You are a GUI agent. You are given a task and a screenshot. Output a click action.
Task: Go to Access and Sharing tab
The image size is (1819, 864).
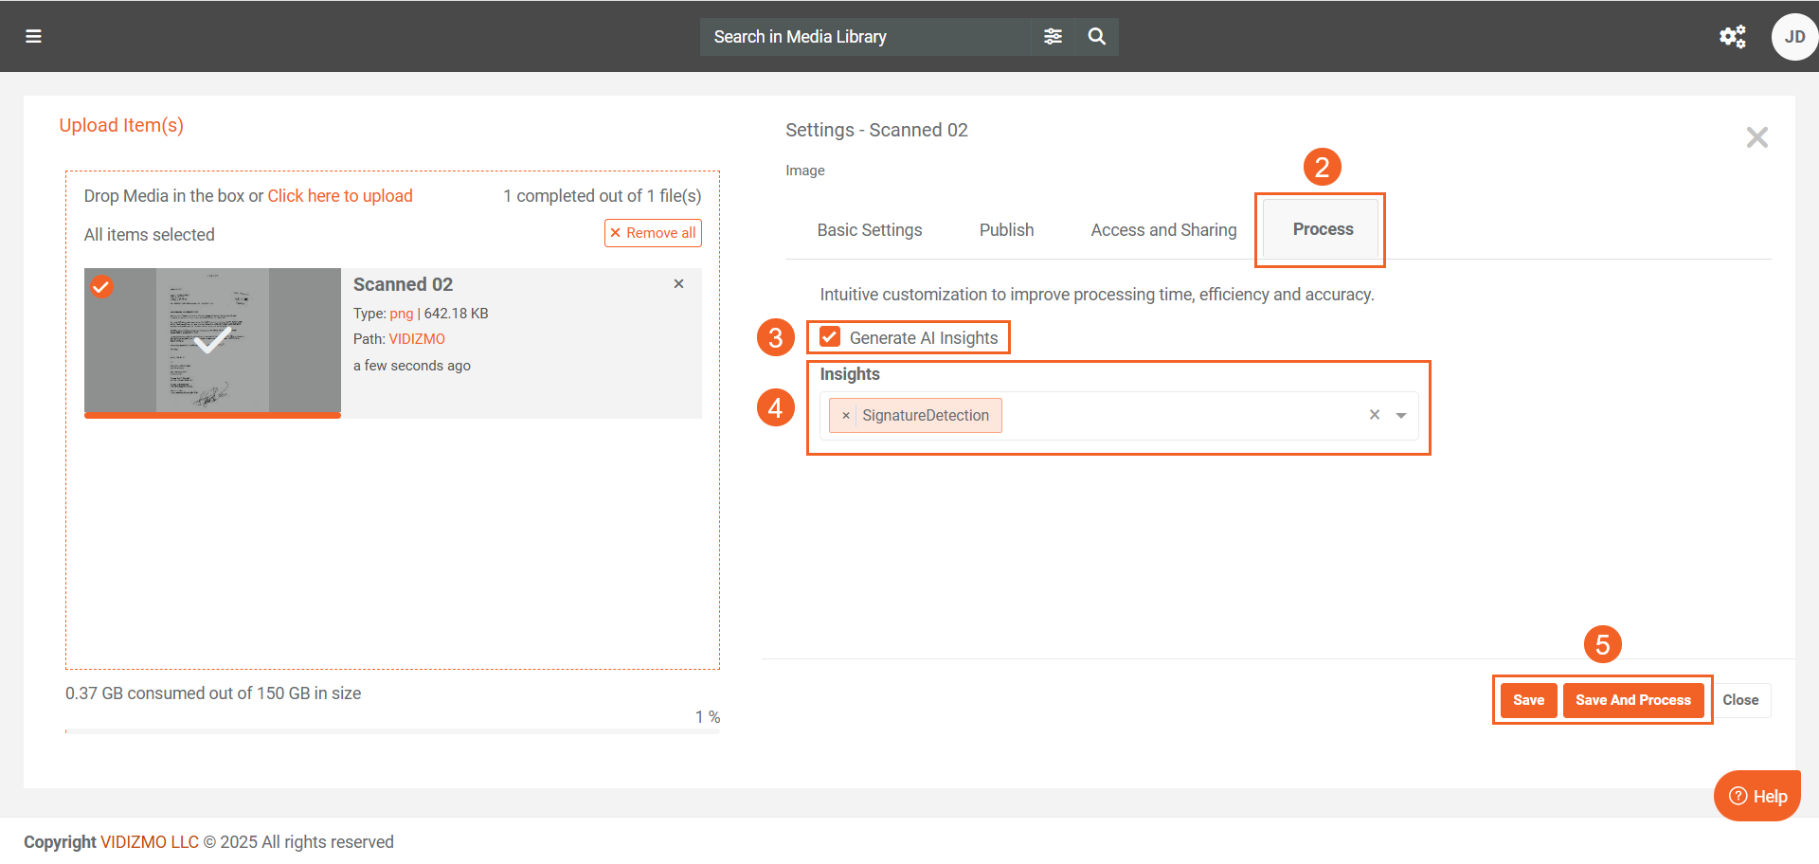(1163, 230)
